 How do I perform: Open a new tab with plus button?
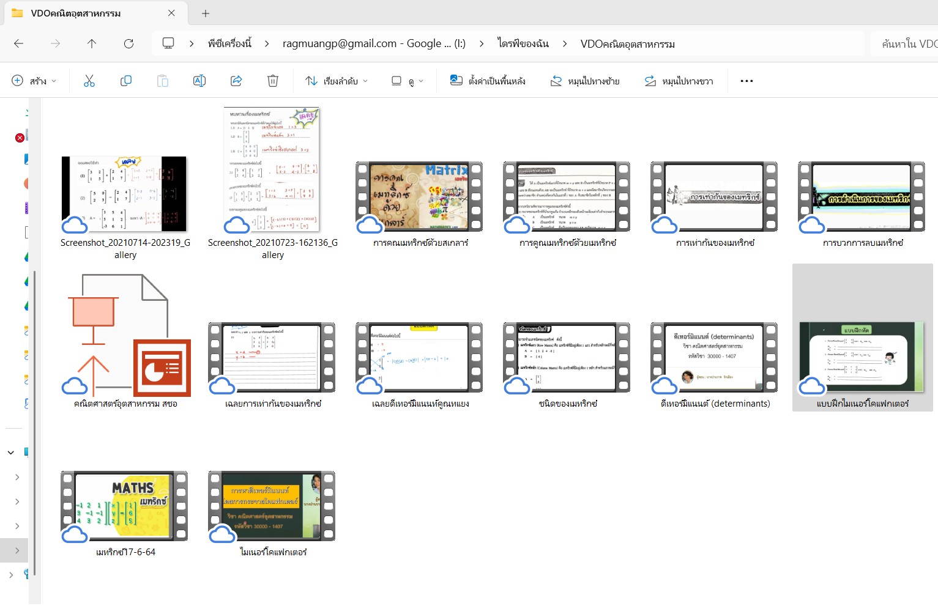206,13
